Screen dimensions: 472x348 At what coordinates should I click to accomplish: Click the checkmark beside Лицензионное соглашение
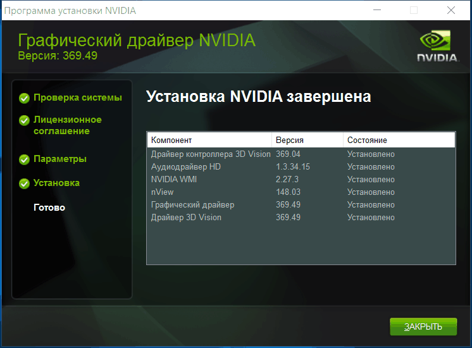(24, 120)
